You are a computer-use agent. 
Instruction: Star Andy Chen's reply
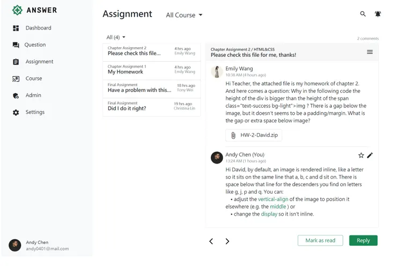(x=361, y=156)
